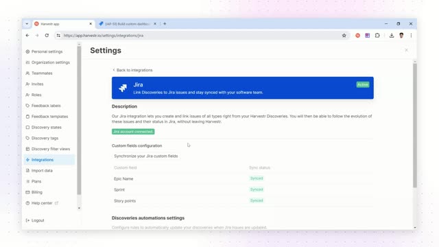Open Feedback templates settings

47,117
